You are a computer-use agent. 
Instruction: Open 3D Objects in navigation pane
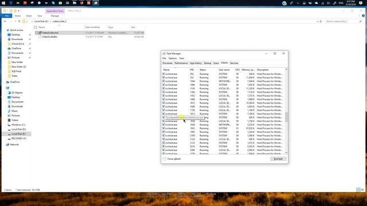pos(17,93)
